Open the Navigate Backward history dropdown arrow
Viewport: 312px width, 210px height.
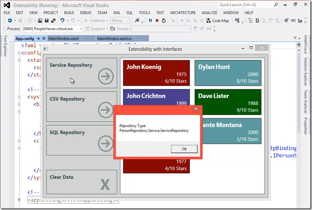pyautogui.click(x=15, y=20)
